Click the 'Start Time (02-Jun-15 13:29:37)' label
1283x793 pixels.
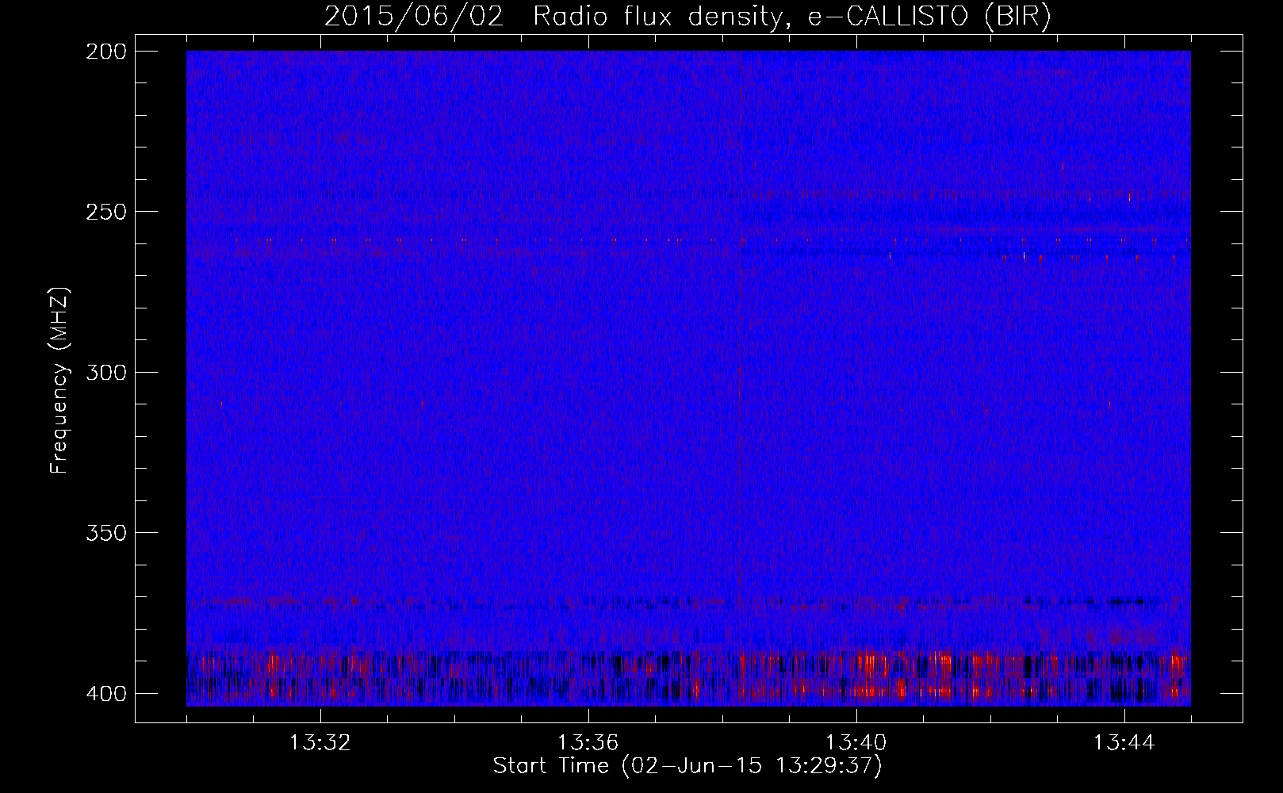tap(687, 766)
